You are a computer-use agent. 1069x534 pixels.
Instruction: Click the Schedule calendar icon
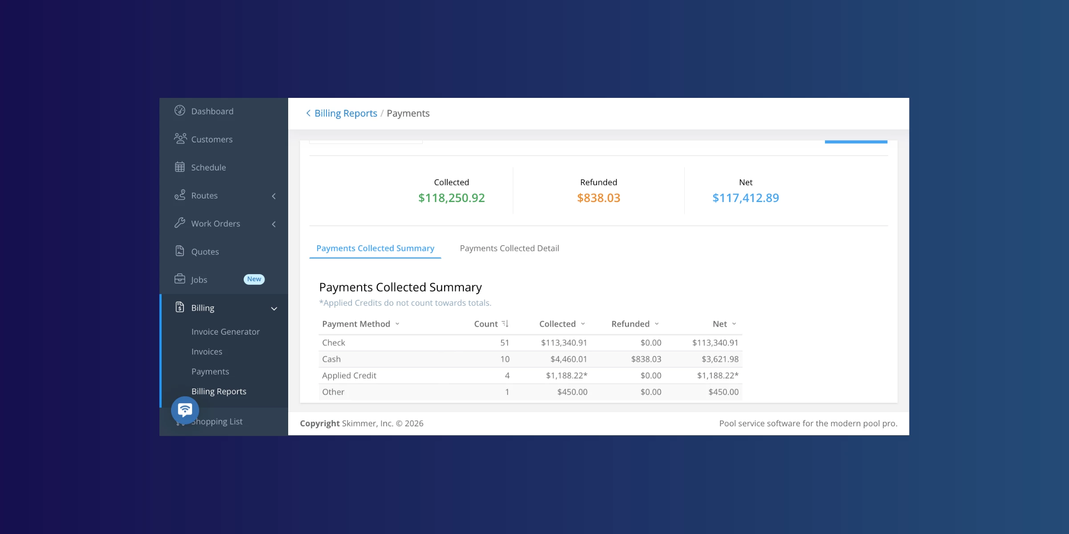pyautogui.click(x=180, y=167)
